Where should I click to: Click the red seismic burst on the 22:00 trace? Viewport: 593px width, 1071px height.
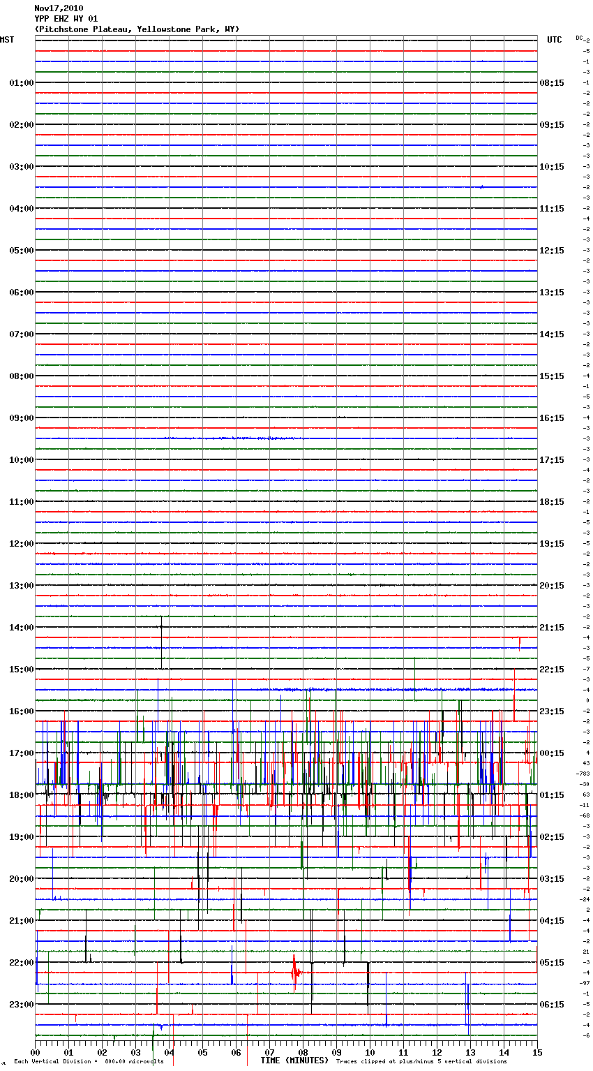coord(296,973)
